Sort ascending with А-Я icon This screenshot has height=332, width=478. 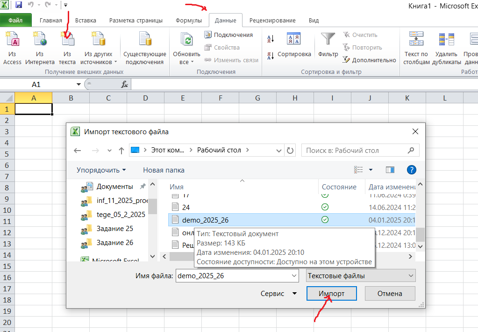(x=271, y=39)
